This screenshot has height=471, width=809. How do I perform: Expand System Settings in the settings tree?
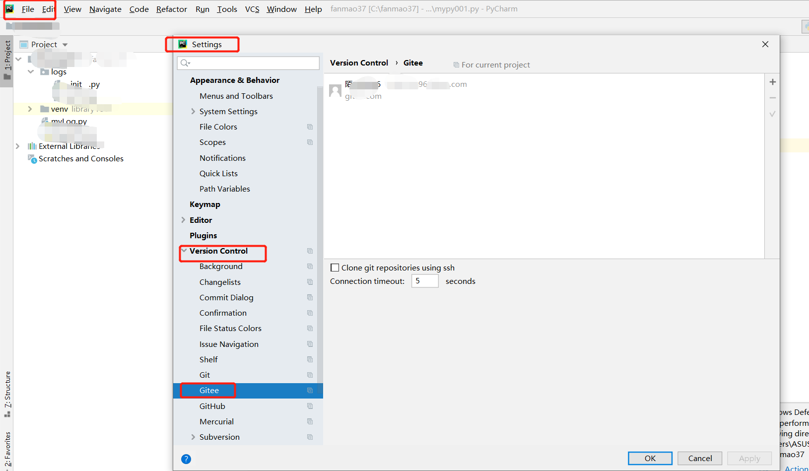[193, 112]
